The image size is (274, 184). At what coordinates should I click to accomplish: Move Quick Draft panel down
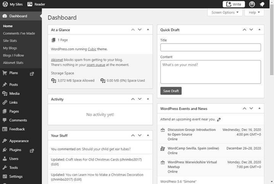click(251, 30)
